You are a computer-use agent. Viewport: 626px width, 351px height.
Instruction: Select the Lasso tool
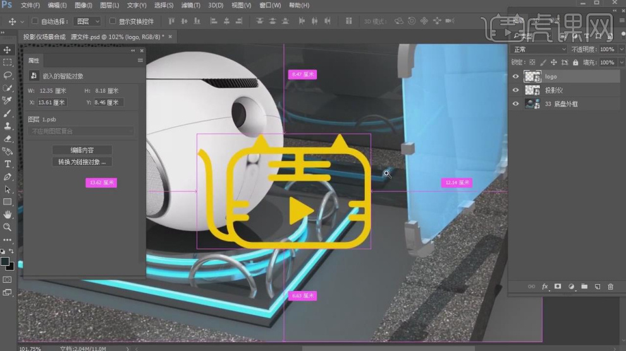click(x=8, y=75)
